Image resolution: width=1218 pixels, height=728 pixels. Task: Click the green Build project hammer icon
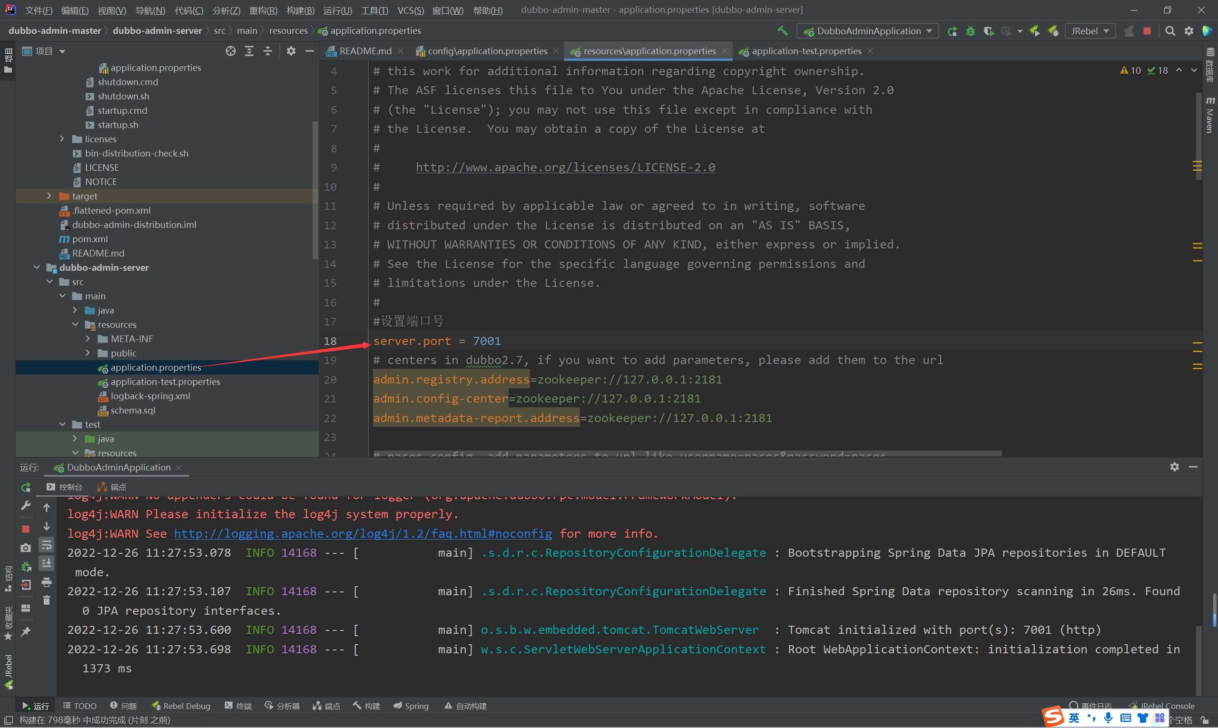pos(782,31)
